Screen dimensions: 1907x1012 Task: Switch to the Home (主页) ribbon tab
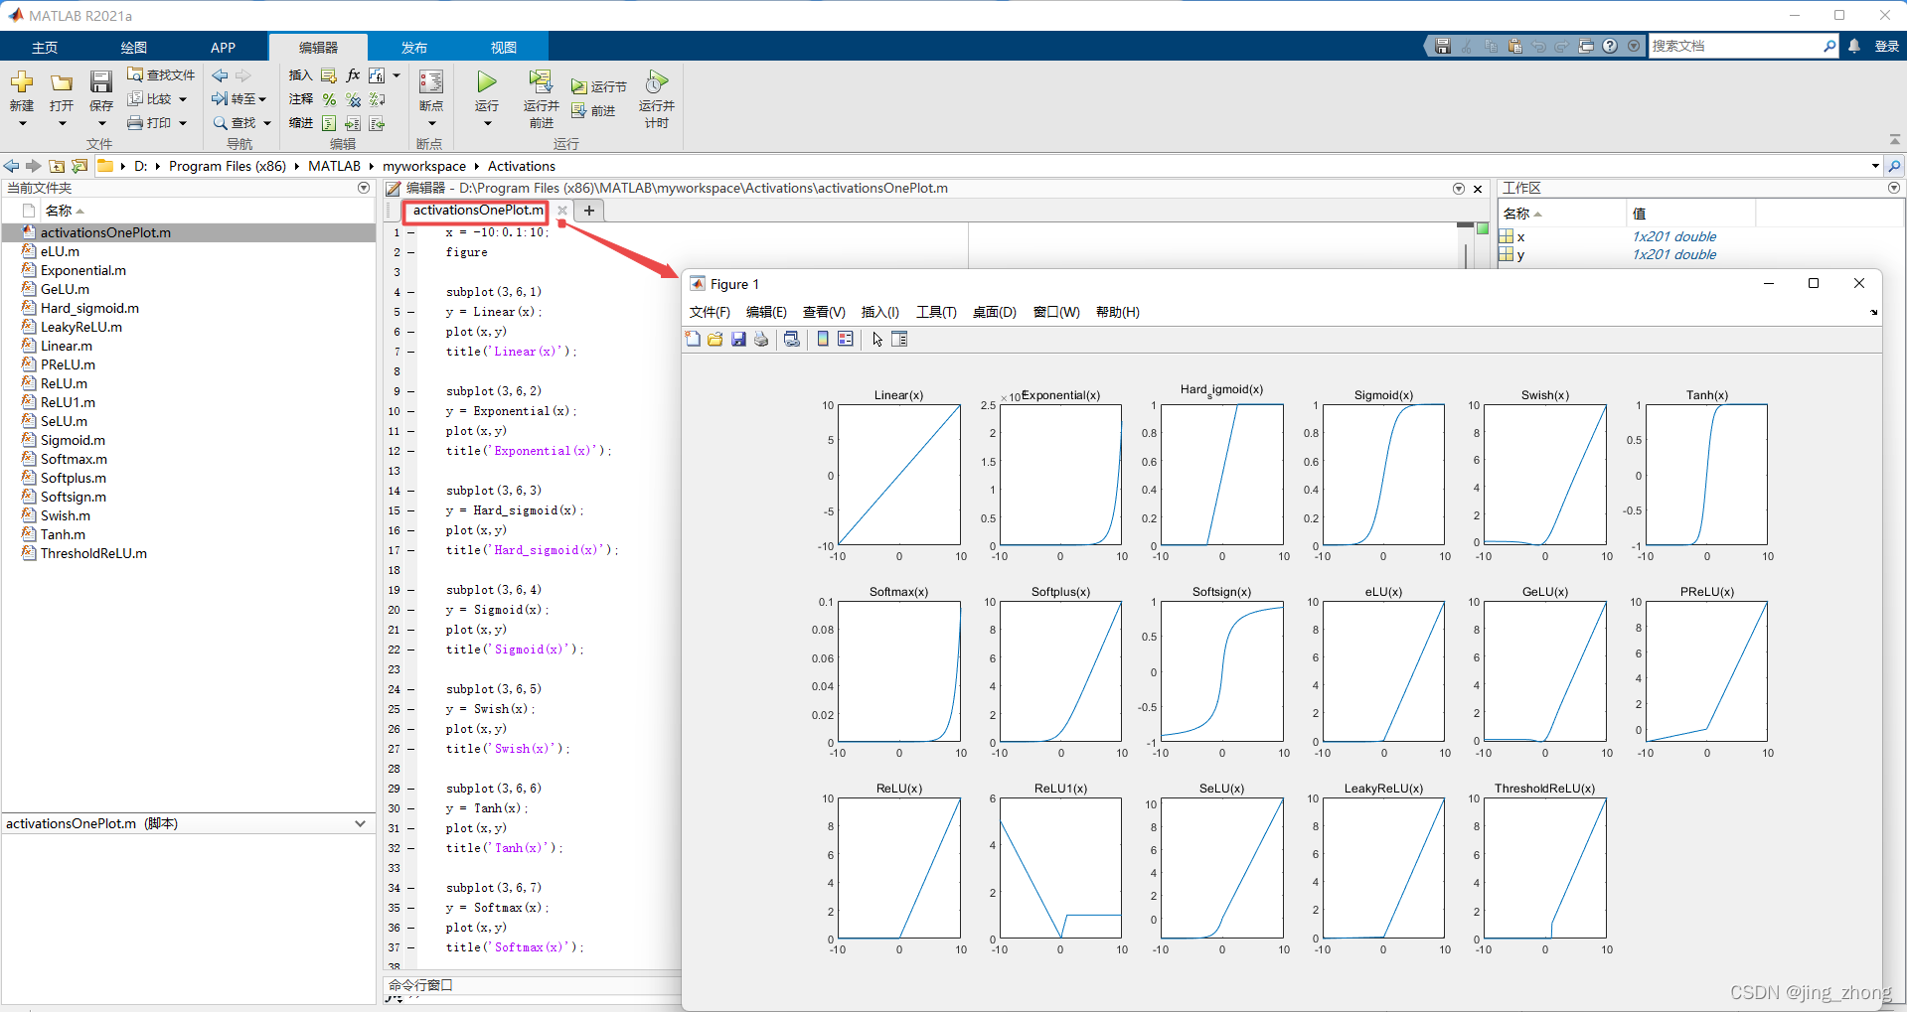(45, 48)
